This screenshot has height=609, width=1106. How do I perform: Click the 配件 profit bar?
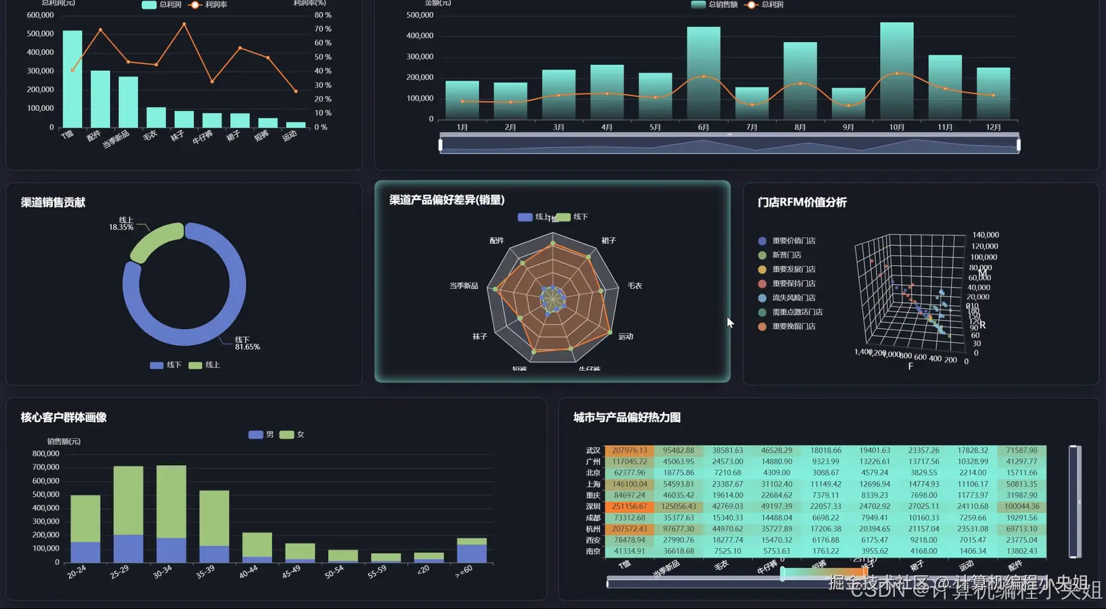click(x=100, y=99)
